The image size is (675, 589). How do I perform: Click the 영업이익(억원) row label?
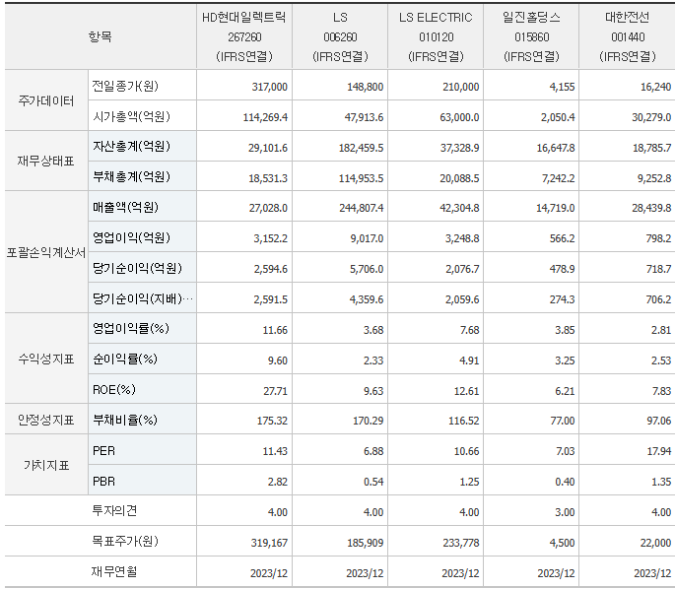pyautogui.click(x=131, y=238)
